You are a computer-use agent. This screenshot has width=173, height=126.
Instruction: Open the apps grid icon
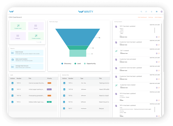point(156,11)
